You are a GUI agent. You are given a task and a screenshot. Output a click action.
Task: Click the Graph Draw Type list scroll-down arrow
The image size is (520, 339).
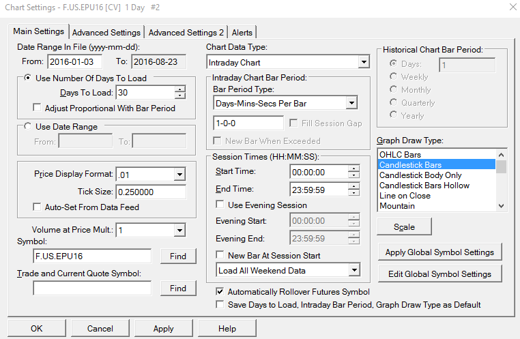point(501,206)
